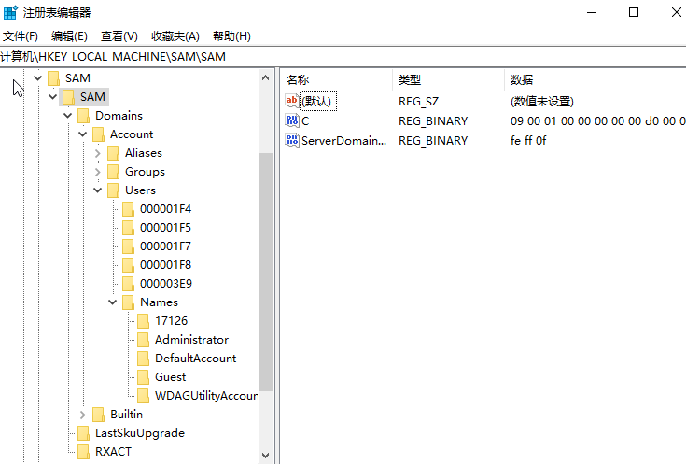The height and width of the screenshot is (464, 686).
Task: Click the Names folder icon
Action: (128, 302)
